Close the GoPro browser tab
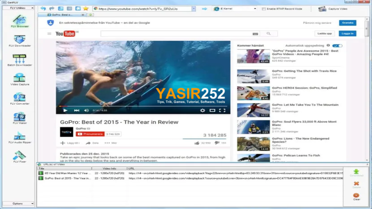372x209 pixels. pos(83,15)
